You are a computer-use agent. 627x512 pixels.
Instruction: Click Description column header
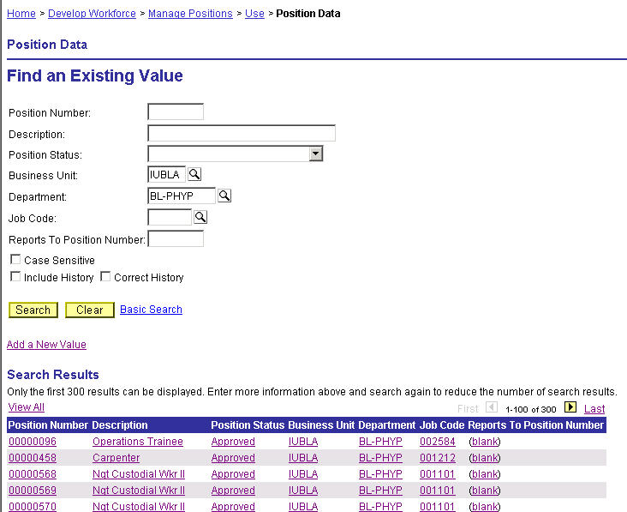click(120, 425)
